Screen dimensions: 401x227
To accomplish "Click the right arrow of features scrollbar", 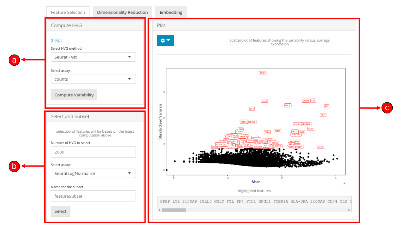I will pos(349,210).
